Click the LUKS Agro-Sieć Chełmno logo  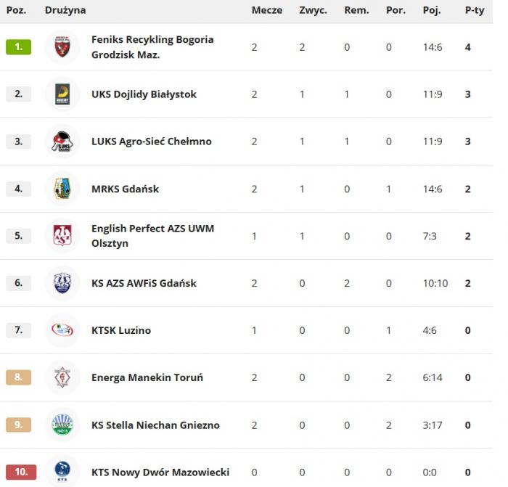click(62, 142)
